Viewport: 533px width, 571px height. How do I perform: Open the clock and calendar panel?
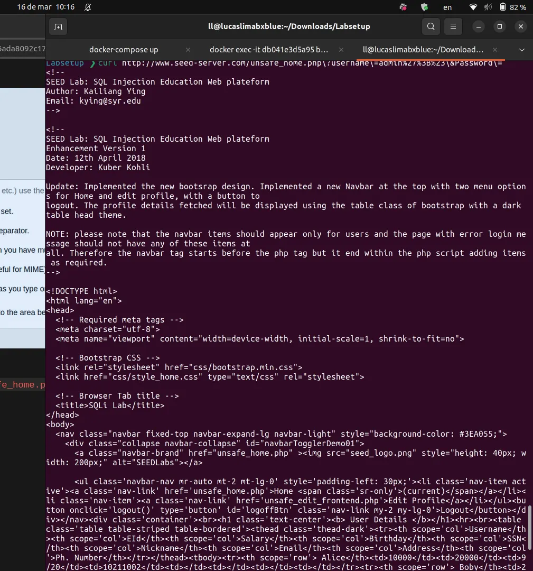45,7
